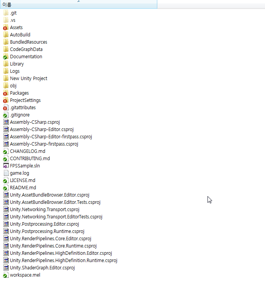Screen dimensions: 265x282
Task: Click the CHANGELOG.md file icon
Action: pyautogui.click(x=6, y=151)
